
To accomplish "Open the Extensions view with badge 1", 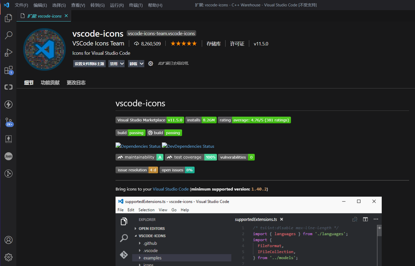I will coord(9,70).
